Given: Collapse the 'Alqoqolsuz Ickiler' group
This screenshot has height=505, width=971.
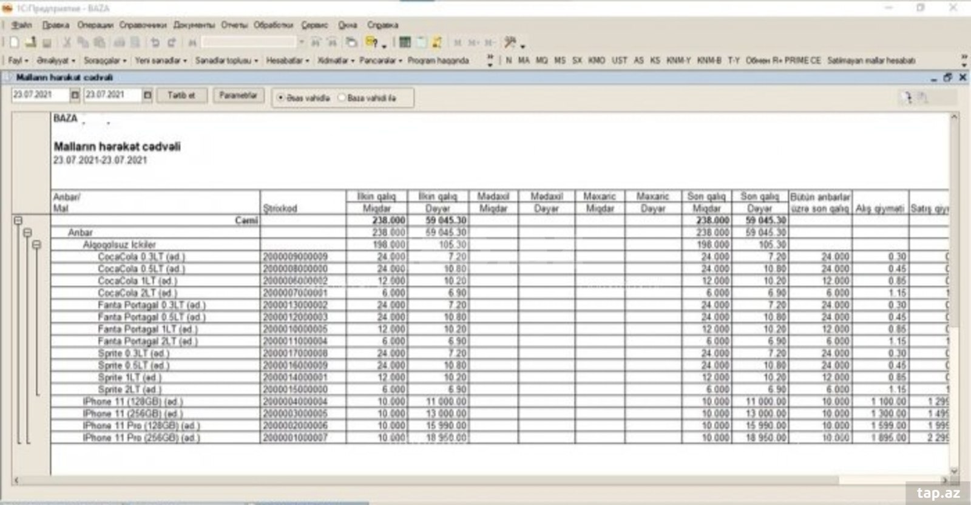Looking at the screenshot, I should tap(37, 245).
